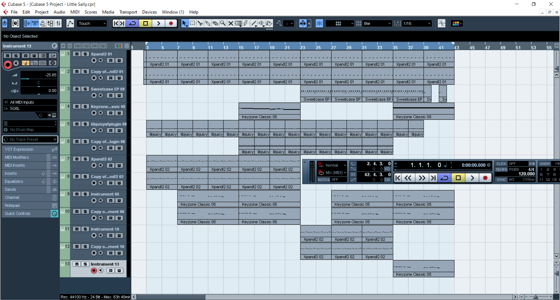560x300 pixels.
Task: Open the Normal record mode dropdown
Action: [333, 165]
